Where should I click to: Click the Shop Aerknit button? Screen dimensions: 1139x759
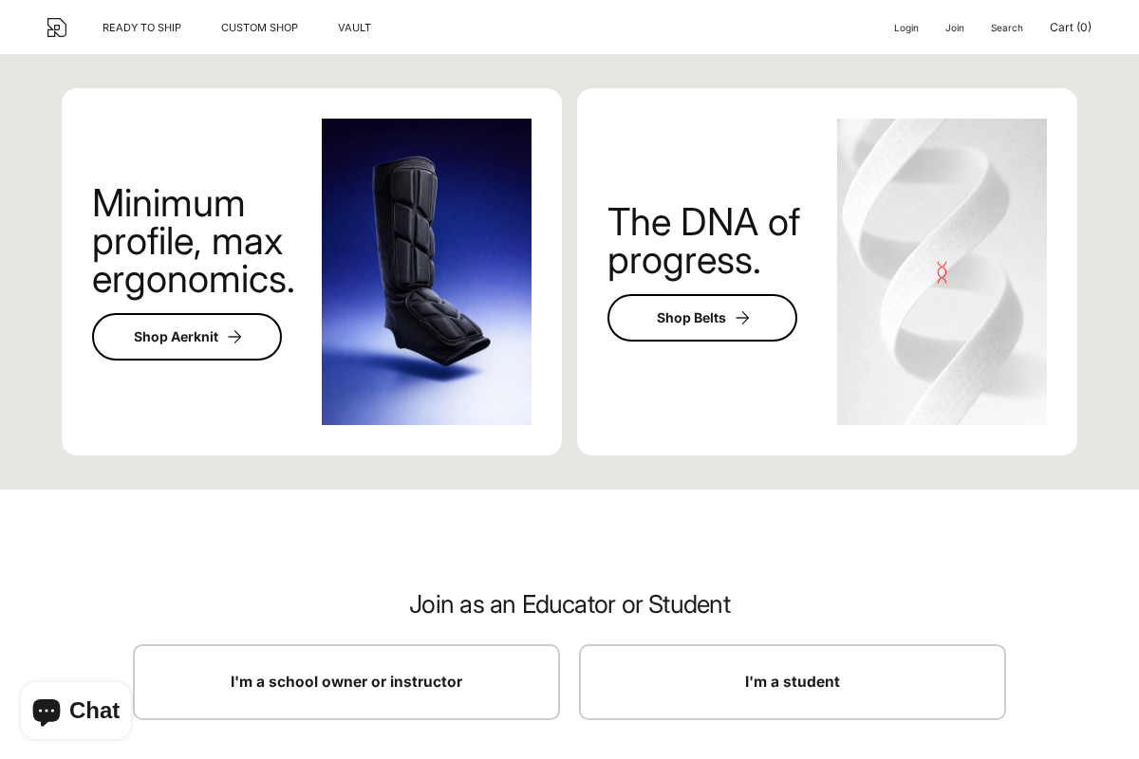[176, 337]
